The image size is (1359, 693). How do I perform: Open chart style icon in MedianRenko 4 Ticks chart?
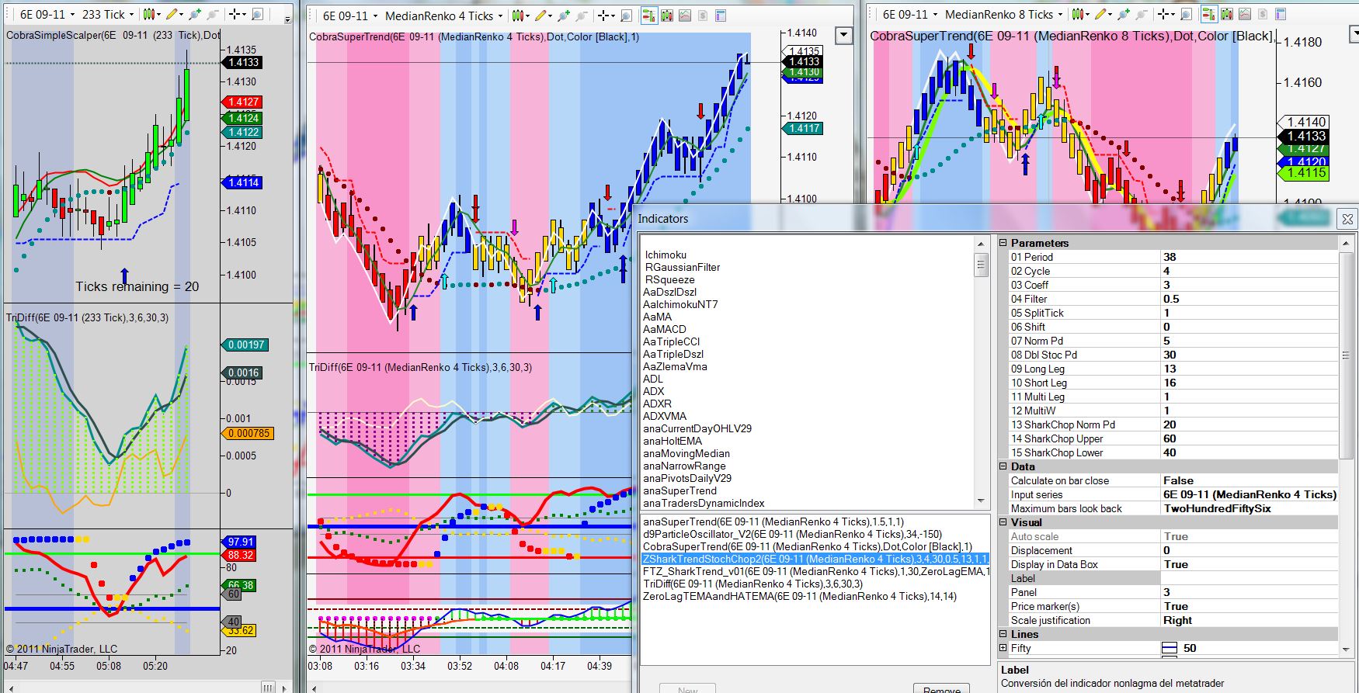click(518, 16)
